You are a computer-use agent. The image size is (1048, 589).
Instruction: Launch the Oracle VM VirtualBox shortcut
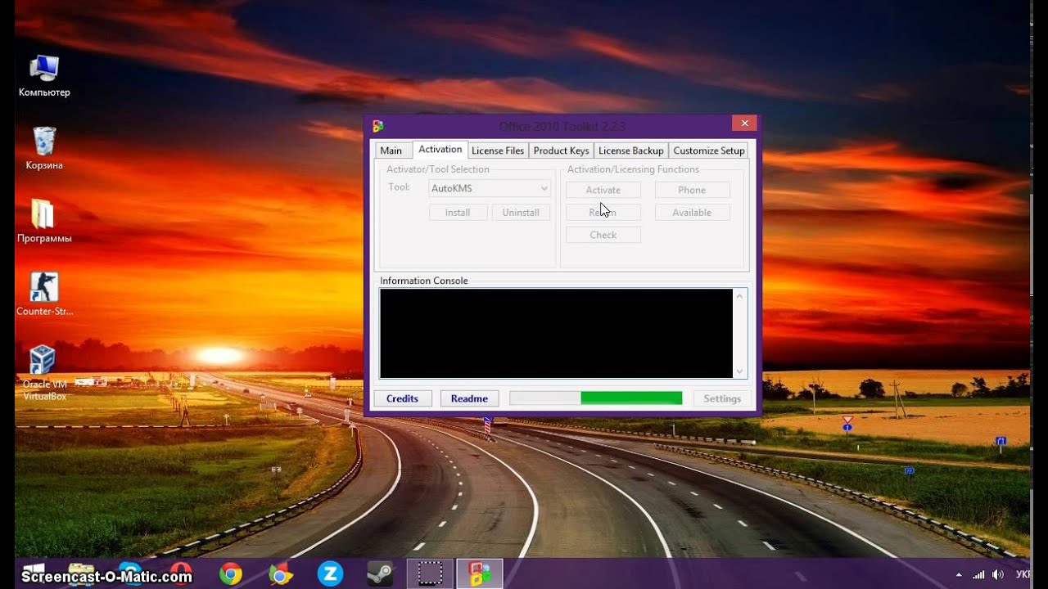(x=44, y=373)
